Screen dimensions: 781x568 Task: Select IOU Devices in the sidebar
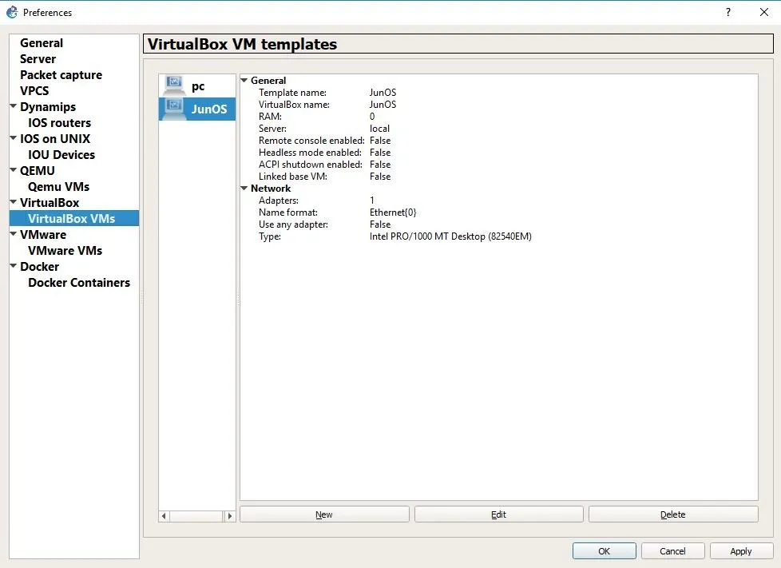61,154
